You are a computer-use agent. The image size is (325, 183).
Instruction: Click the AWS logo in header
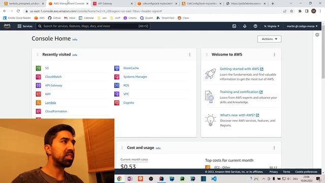7,26
